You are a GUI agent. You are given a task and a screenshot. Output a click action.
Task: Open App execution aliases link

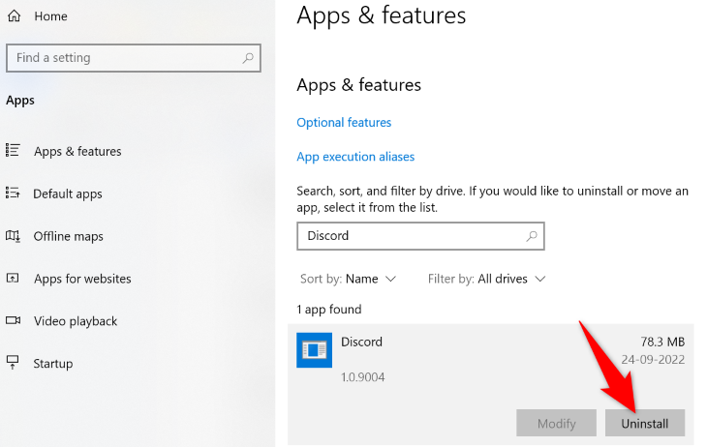coord(355,157)
